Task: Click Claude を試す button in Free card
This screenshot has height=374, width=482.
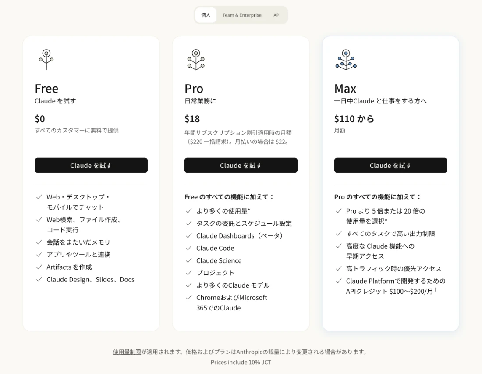Action: [x=91, y=165]
